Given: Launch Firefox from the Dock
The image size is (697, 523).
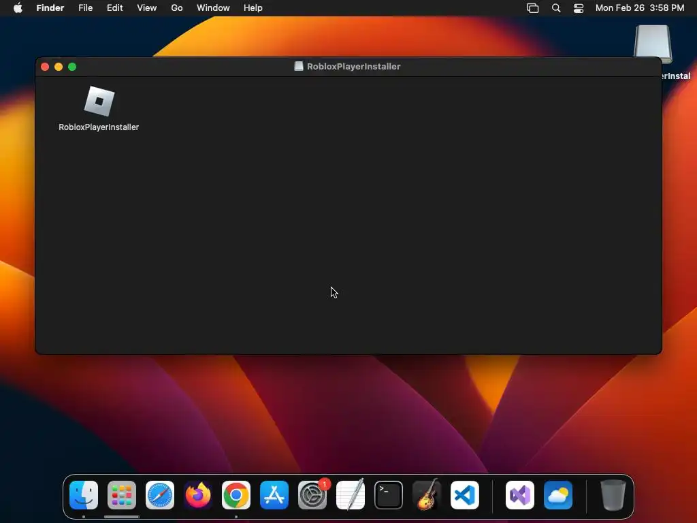Looking at the screenshot, I should point(198,495).
